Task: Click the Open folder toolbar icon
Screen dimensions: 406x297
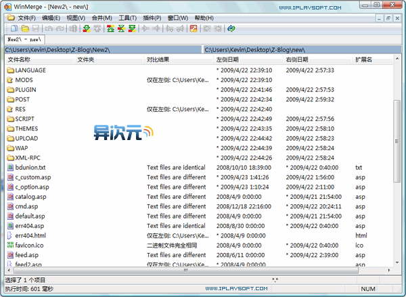Action: [25, 28]
